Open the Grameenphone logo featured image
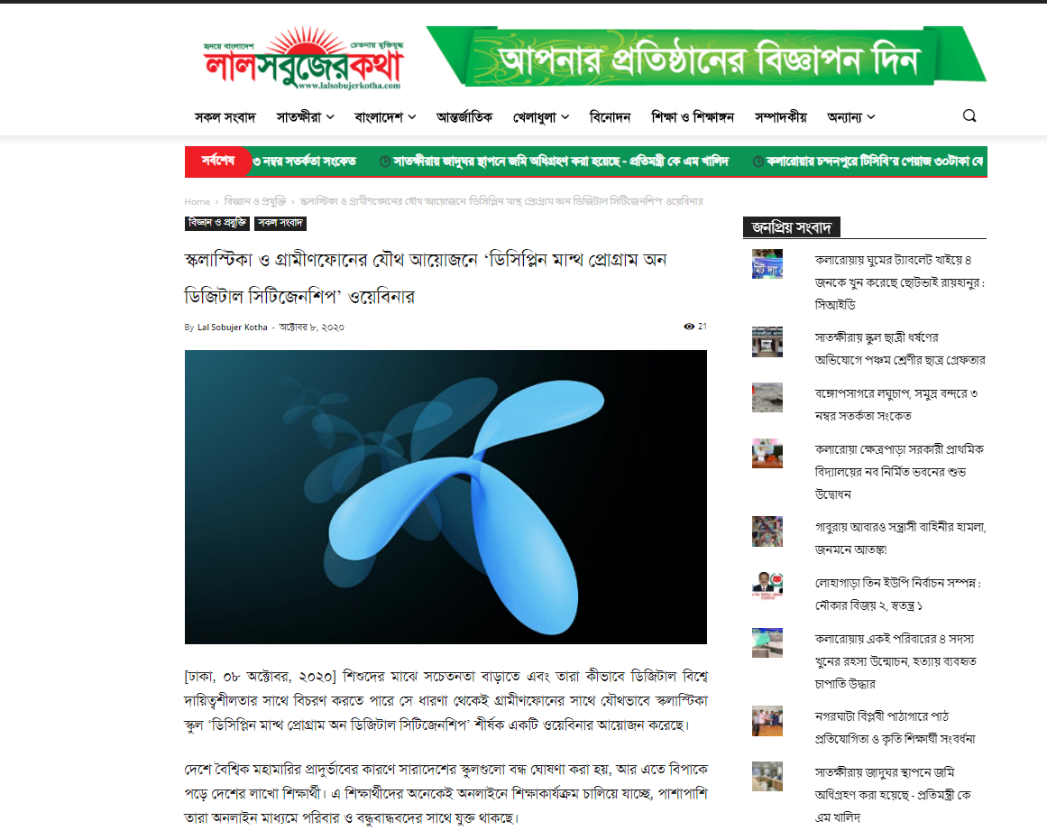Viewport: 1047px width, 831px height. 445,497
